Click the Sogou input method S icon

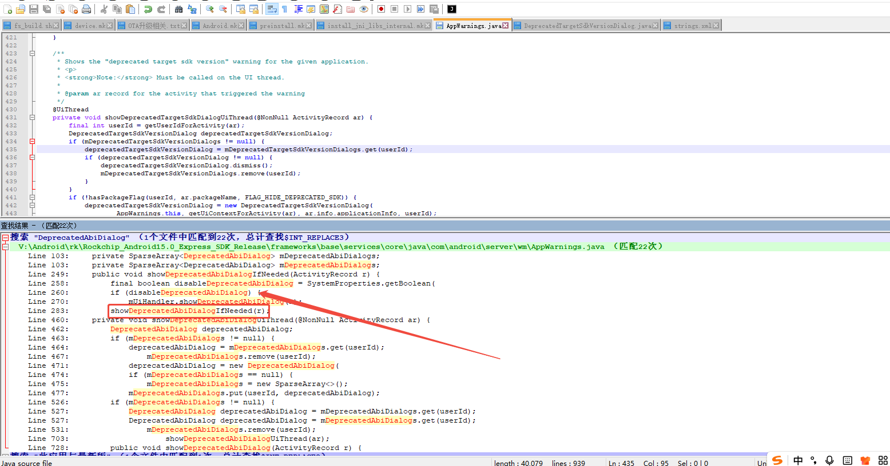pyautogui.click(x=777, y=460)
